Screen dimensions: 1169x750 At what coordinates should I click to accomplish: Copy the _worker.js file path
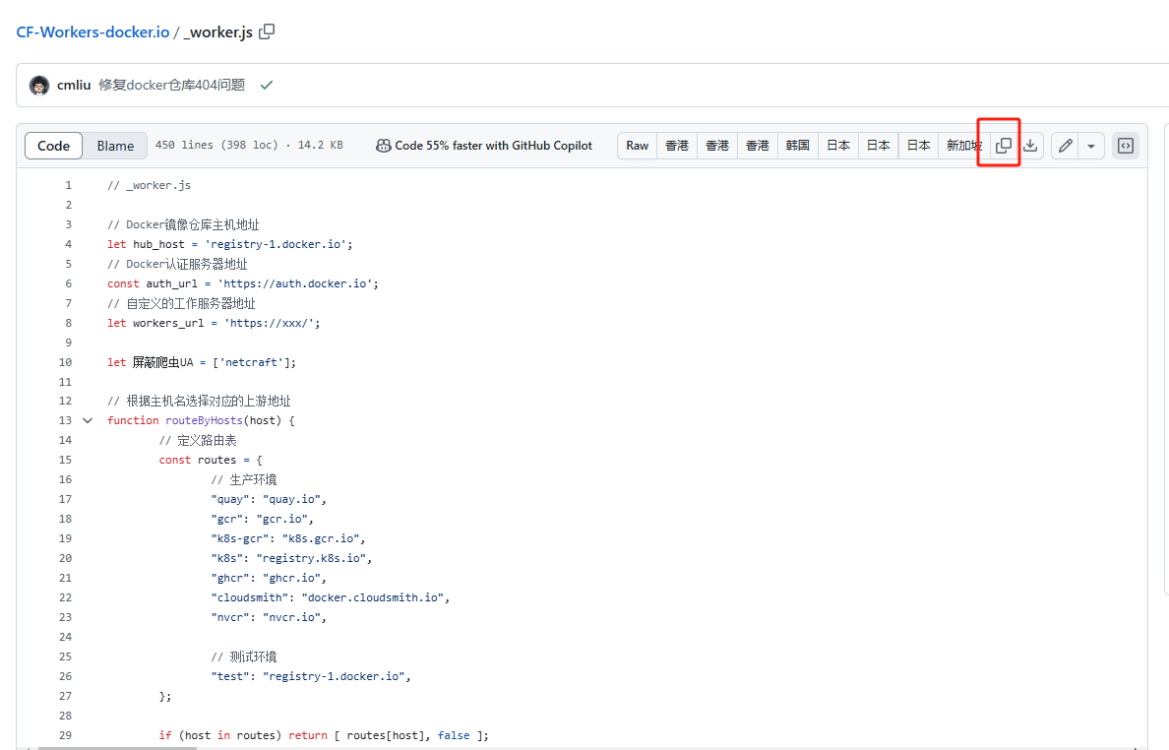(267, 31)
